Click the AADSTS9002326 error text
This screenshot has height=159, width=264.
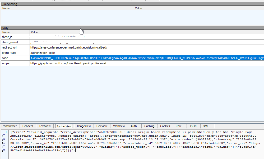coord(112,132)
